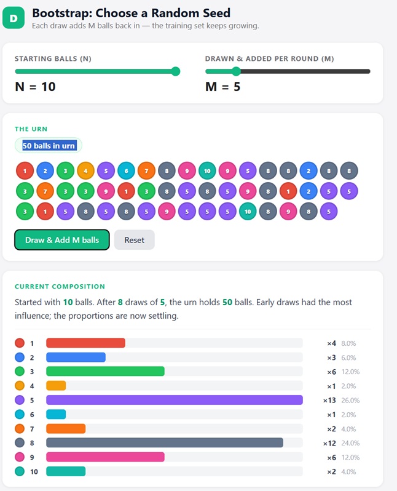Click the purple legend dot for ball 5

[20, 400]
